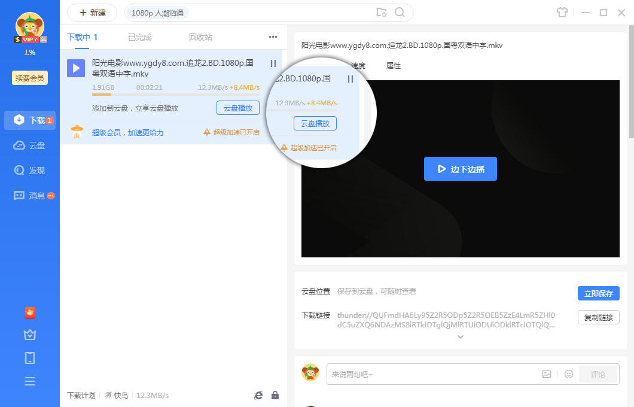Image resolution: width=634 pixels, height=407 pixels.
Task: Close the download manager window
Action: (621, 13)
